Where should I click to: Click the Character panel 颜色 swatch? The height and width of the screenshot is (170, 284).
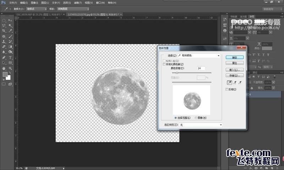[267, 48]
